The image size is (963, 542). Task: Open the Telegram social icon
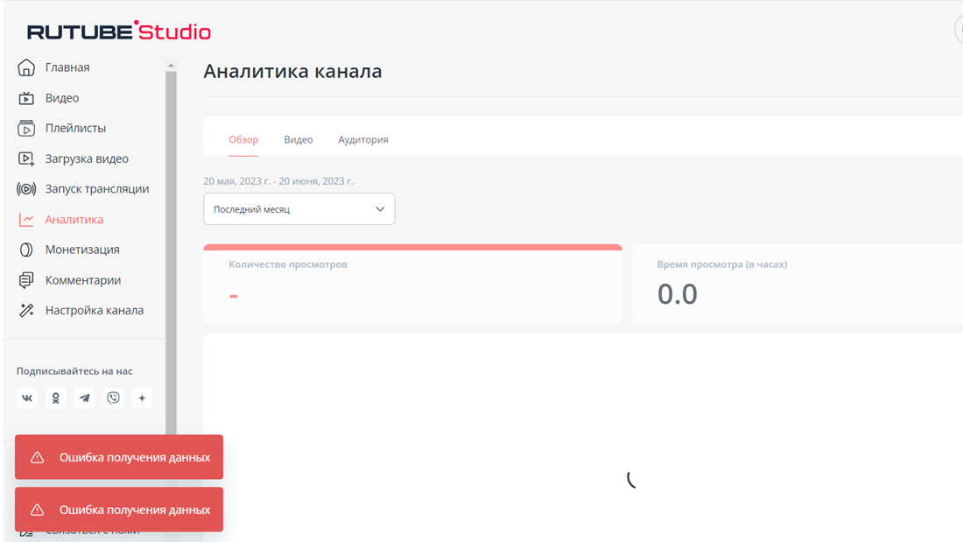click(x=84, y=398)
